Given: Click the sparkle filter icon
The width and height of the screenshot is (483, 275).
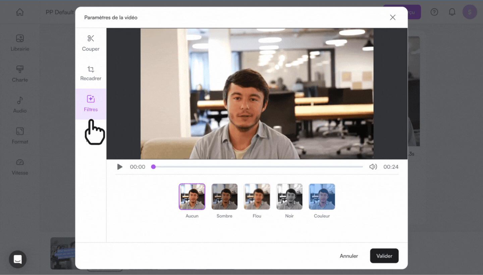Looking at the screenshot, I should [x=91, y=99].
